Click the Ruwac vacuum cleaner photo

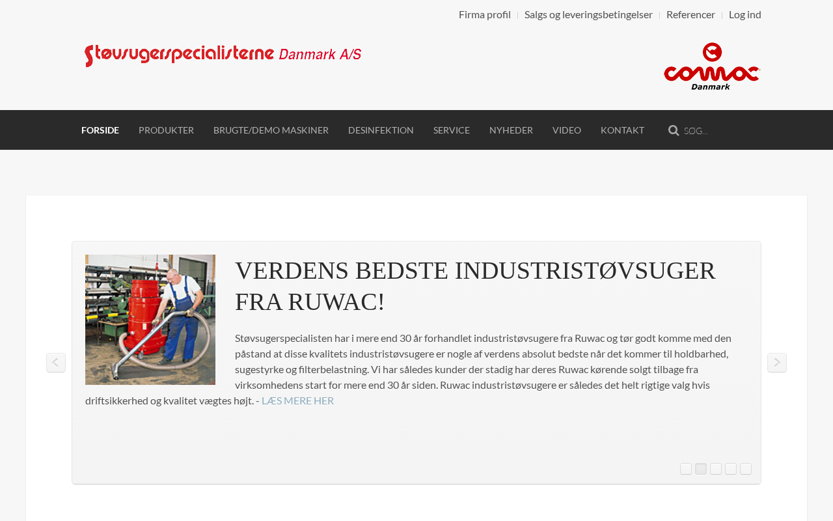pos(150,320)
